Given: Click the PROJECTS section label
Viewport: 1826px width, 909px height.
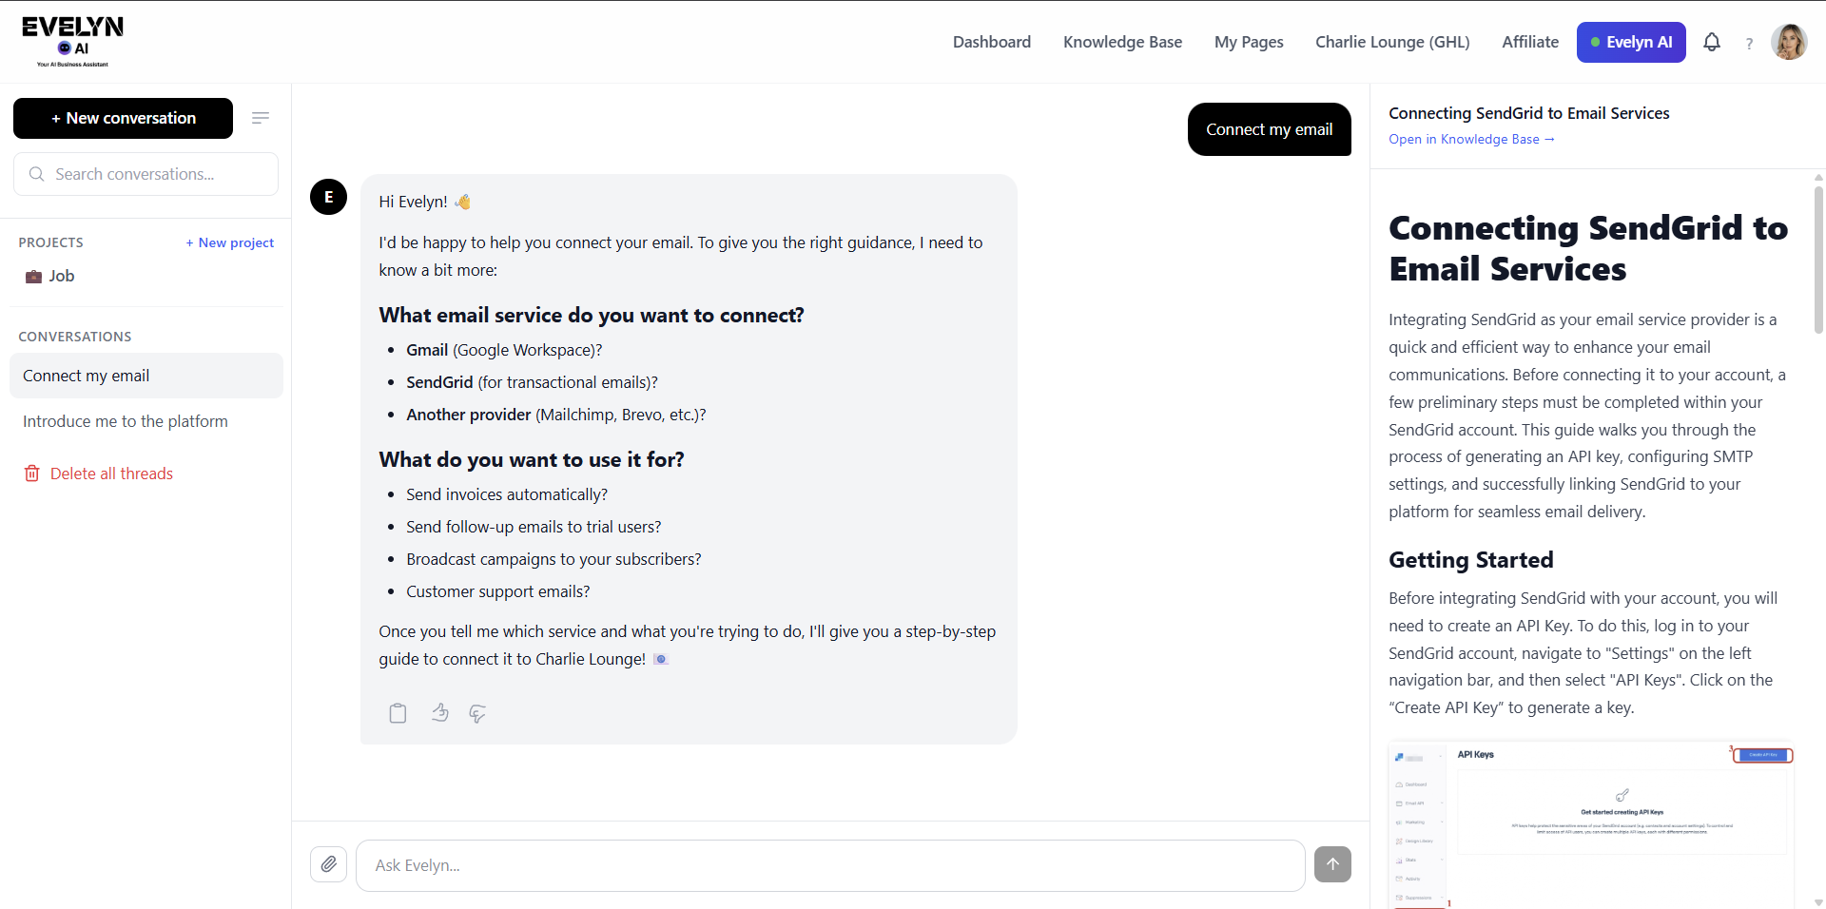Looking at the screenshot, I should click(x=50, y=242).
